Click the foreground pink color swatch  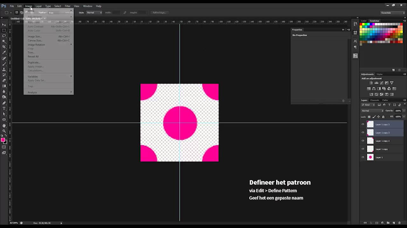click(x=3, y=140)
